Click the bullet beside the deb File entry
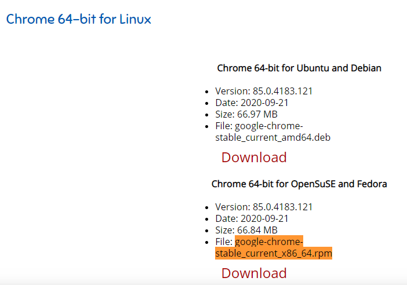 [x=206, y=127]
